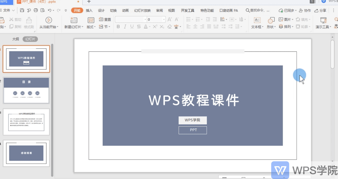Apply Superscript X² formatting
The width and height of the screenshot is (338, 179).
pyautogui.click(x=155, y=26)
